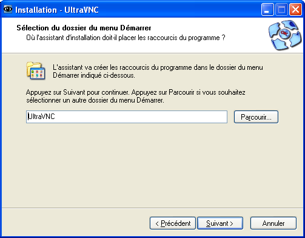Click the start menu folder icon
This screenshot has height=238, width=305.
click(36, 70)
